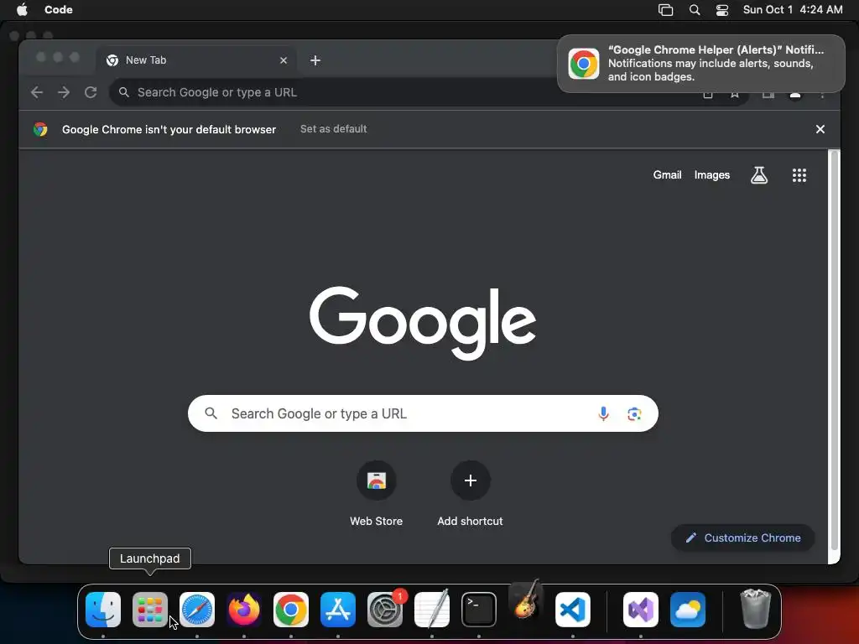
Task: Click Customize Chrome button
Action: pos(743,538)
